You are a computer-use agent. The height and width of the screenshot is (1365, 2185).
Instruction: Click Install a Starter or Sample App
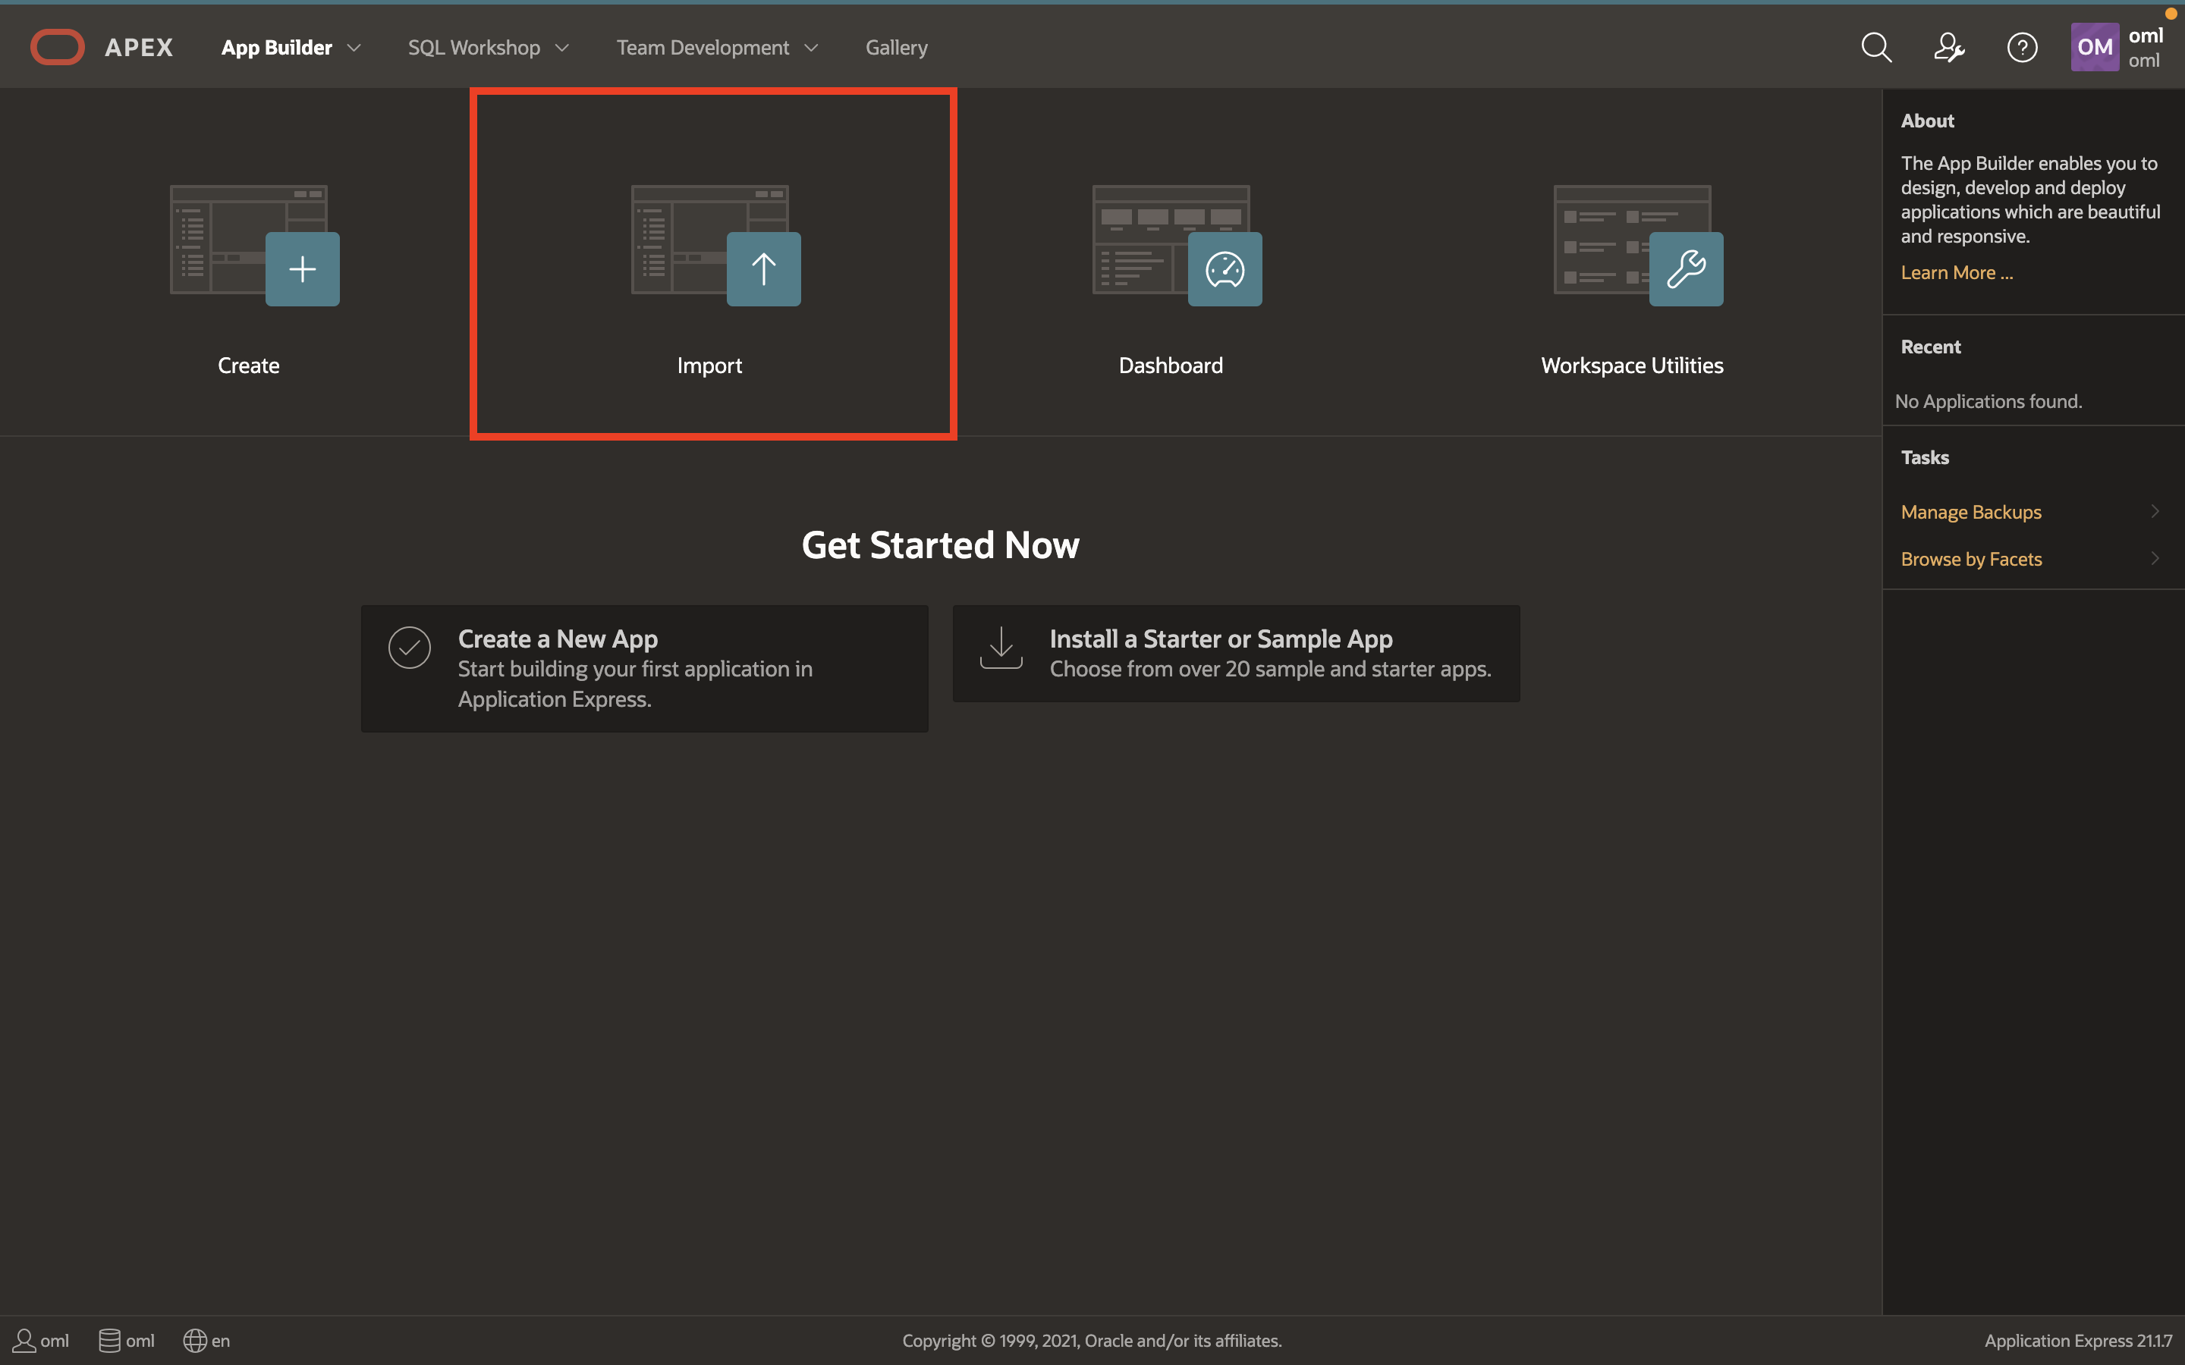[1235, 654]
